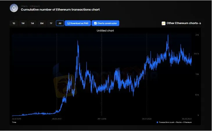Open the Ethereum breadcrumb link

(35, 6)
